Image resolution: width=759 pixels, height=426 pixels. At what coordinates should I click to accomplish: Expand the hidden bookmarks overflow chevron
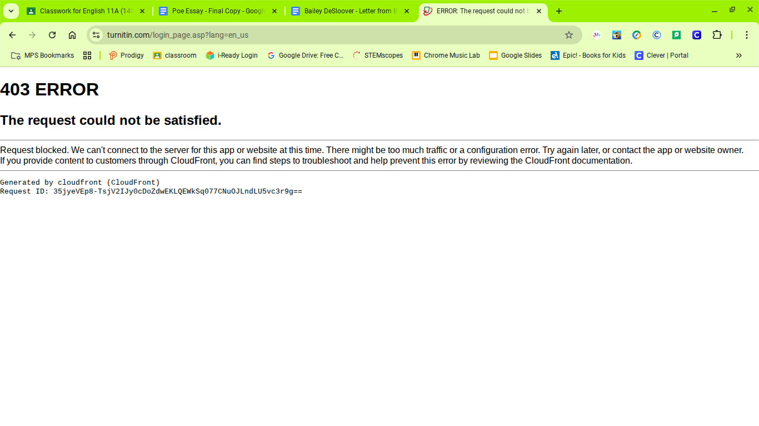tap(738, 55)
